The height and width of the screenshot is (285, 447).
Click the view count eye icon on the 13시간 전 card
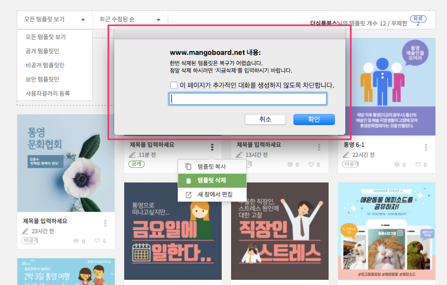(x=290, y=164)
